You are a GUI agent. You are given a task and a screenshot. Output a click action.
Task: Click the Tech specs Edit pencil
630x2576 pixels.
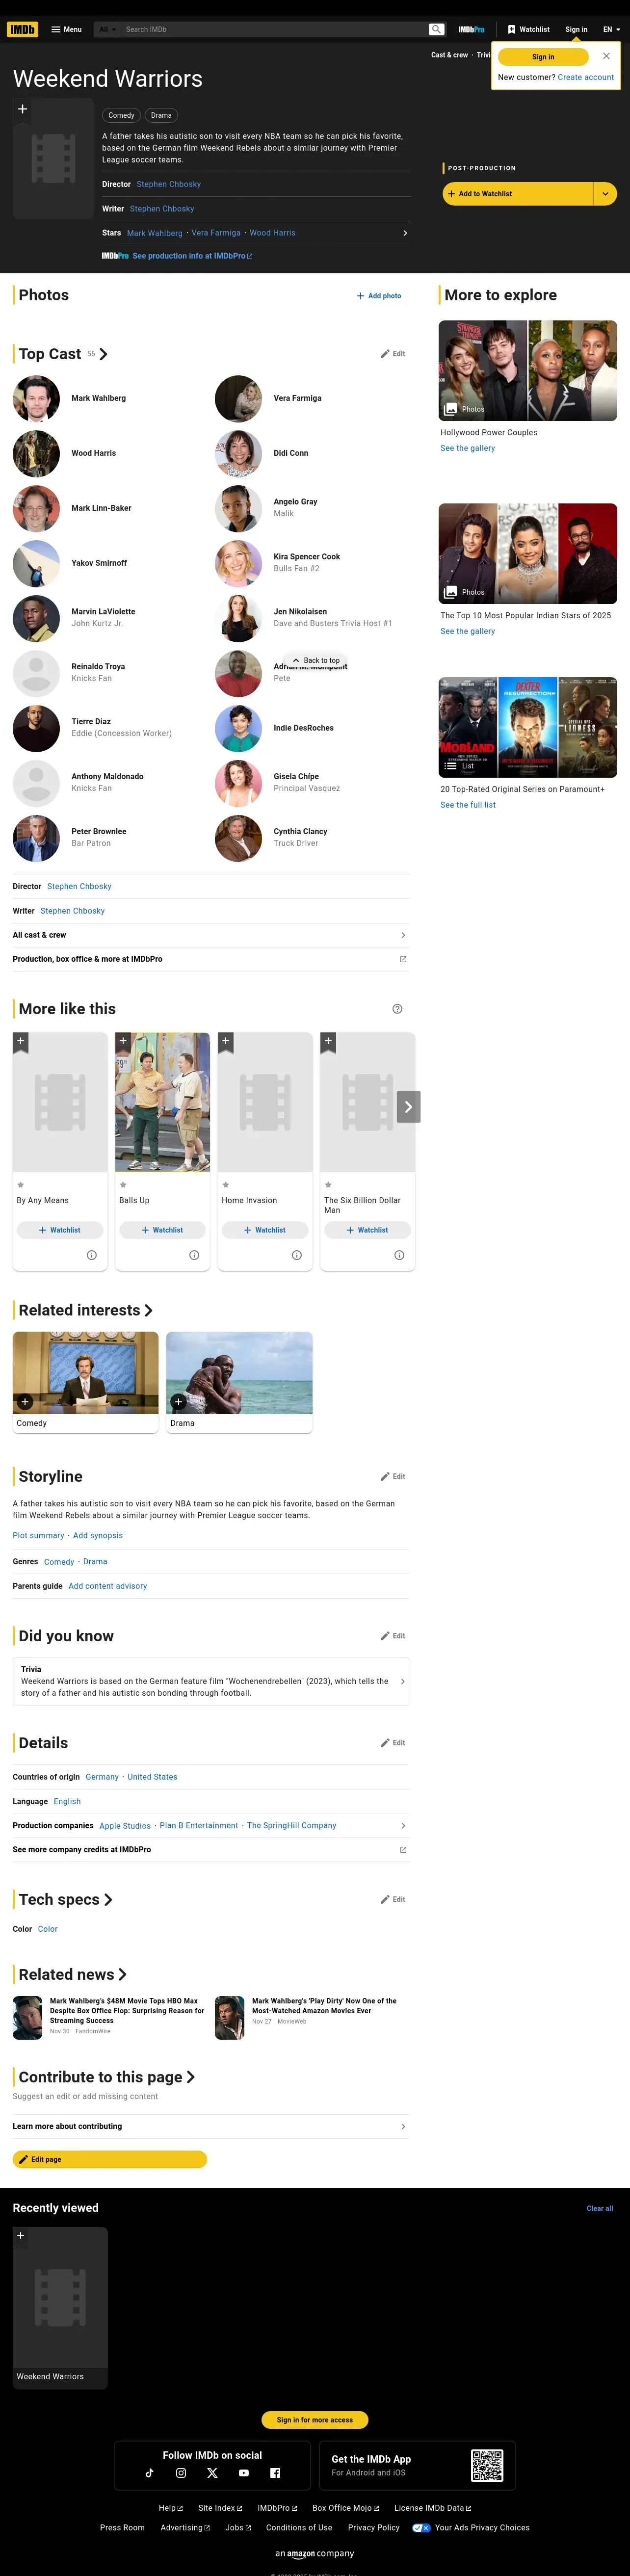click(x=393, y=1899)
